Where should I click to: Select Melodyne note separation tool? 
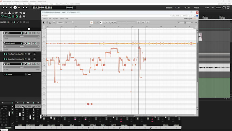coord(115,23)
